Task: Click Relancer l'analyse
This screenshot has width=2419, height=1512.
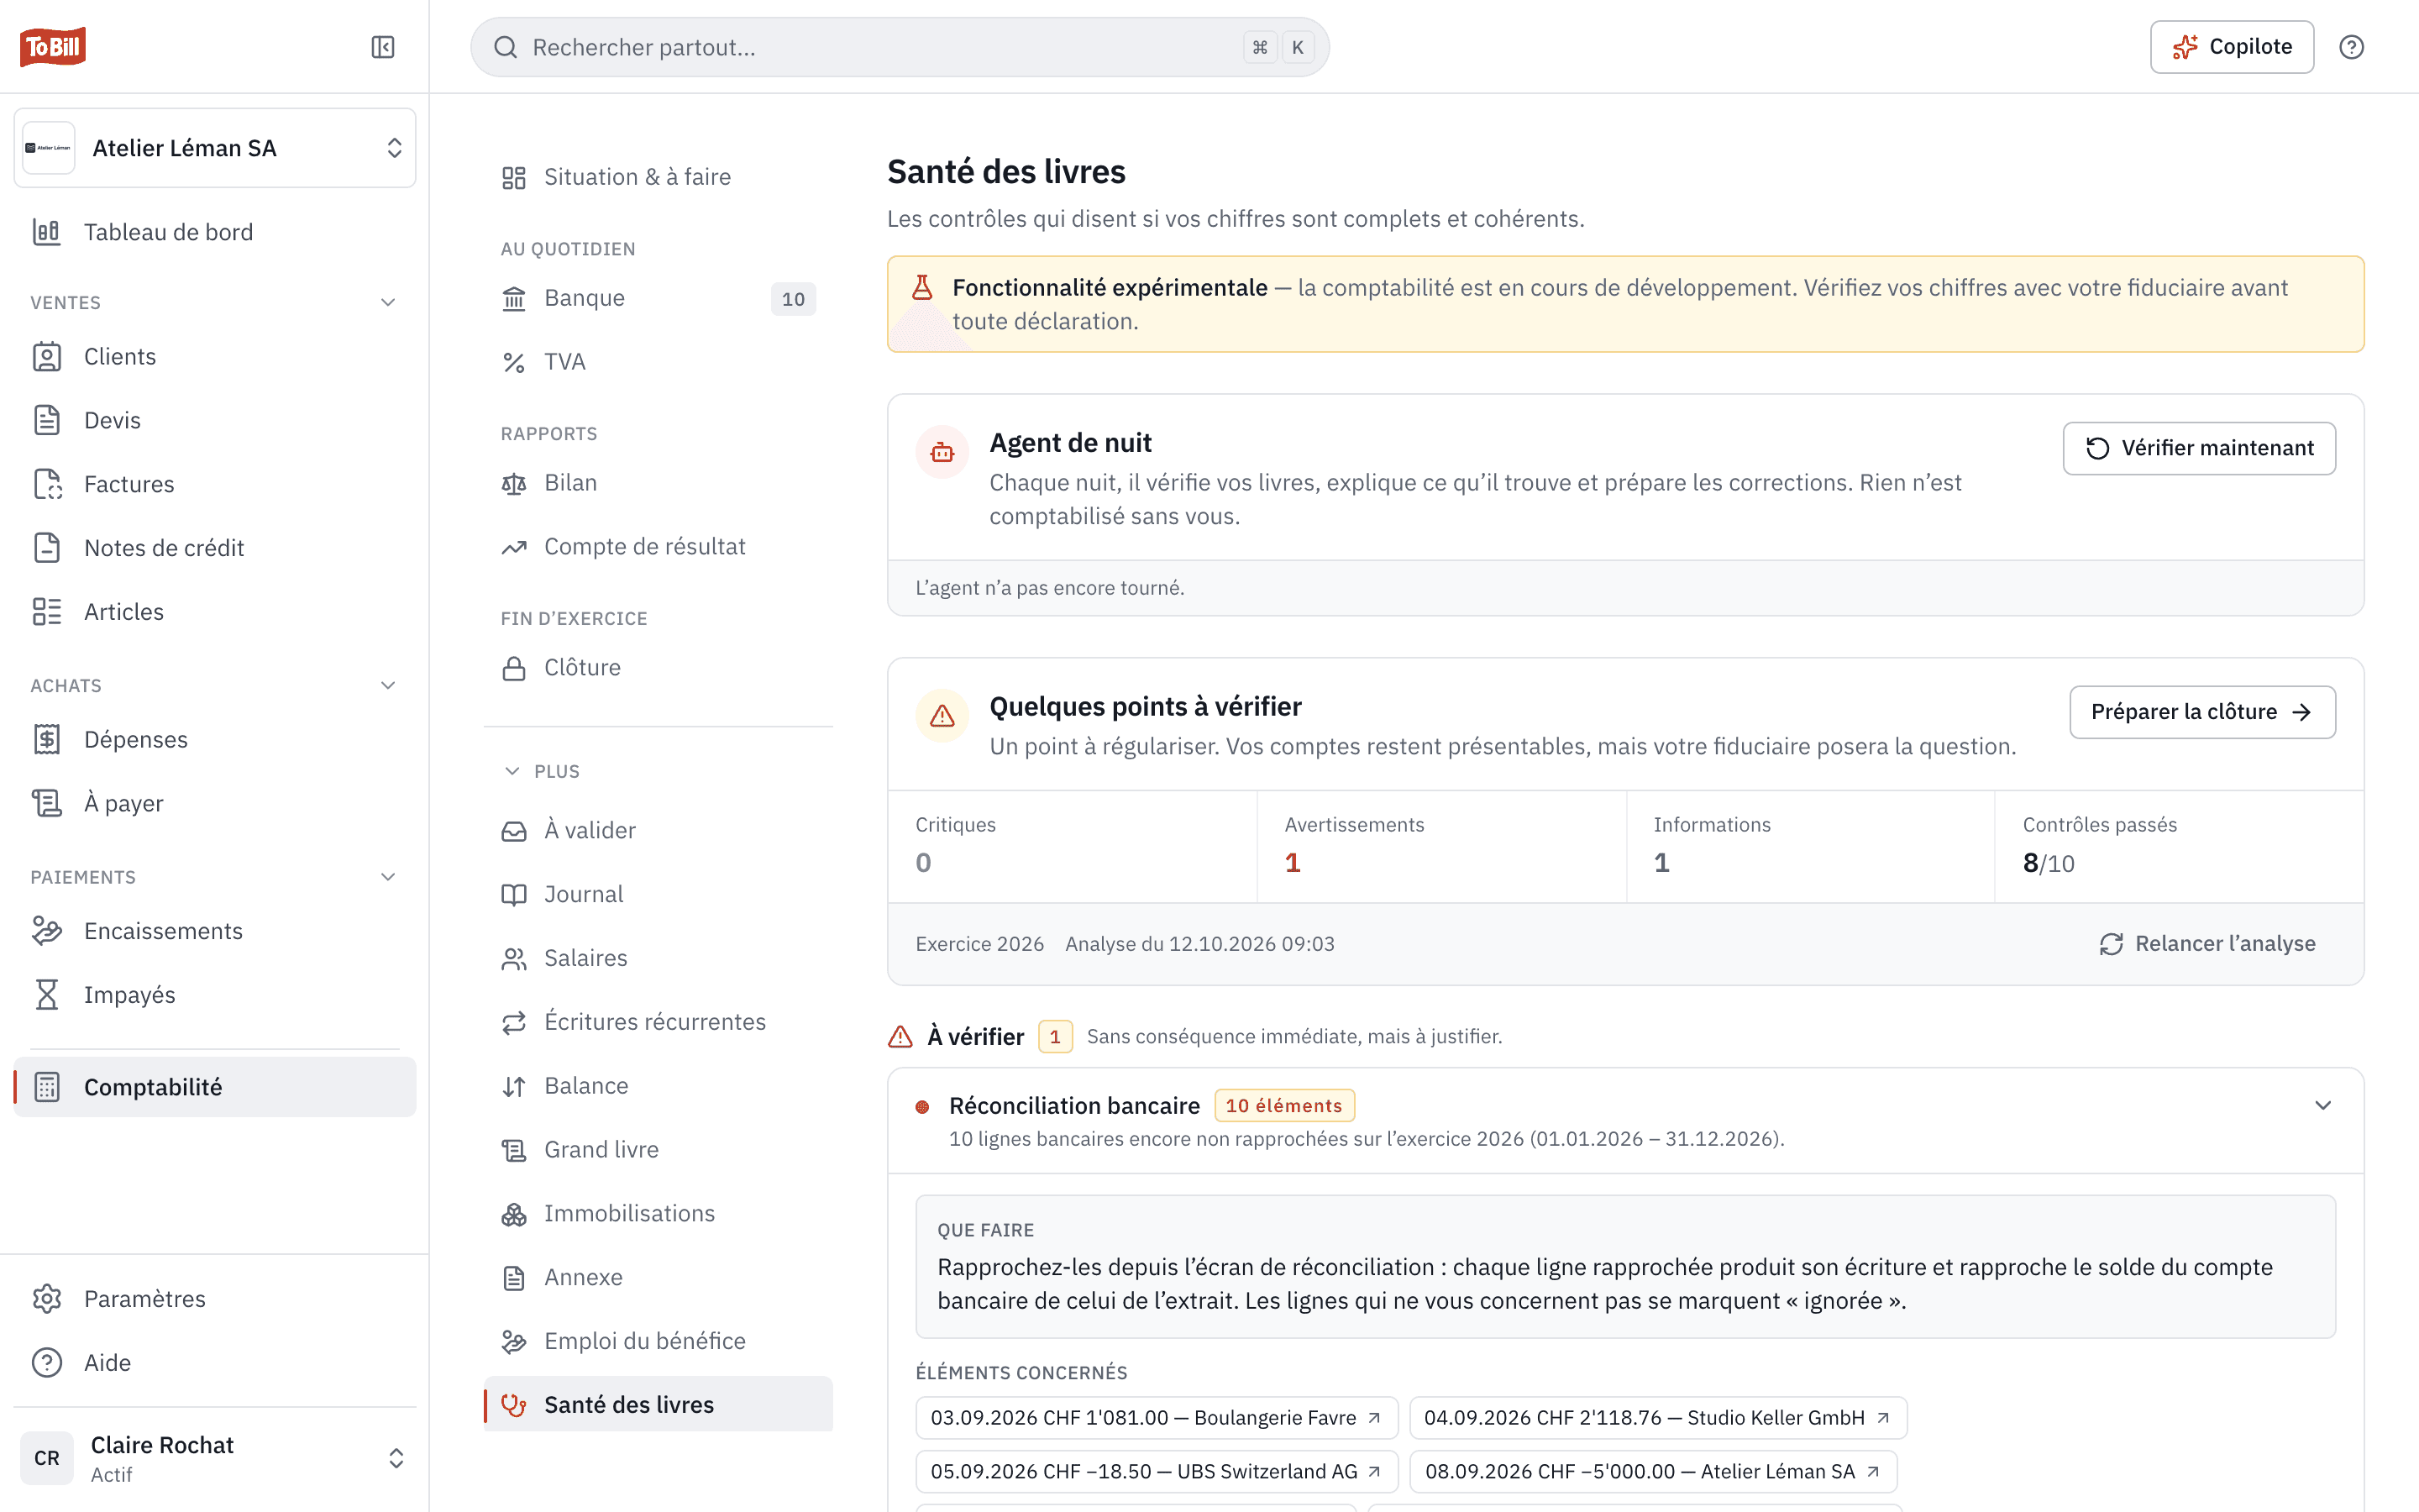Action: (2207, 944)
